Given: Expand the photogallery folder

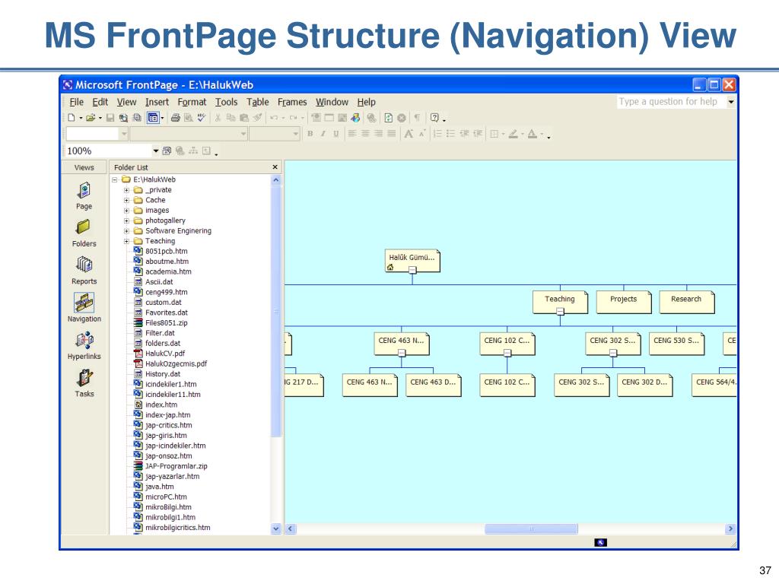Looking at the screenshot, I should click(x=127, y=221).
